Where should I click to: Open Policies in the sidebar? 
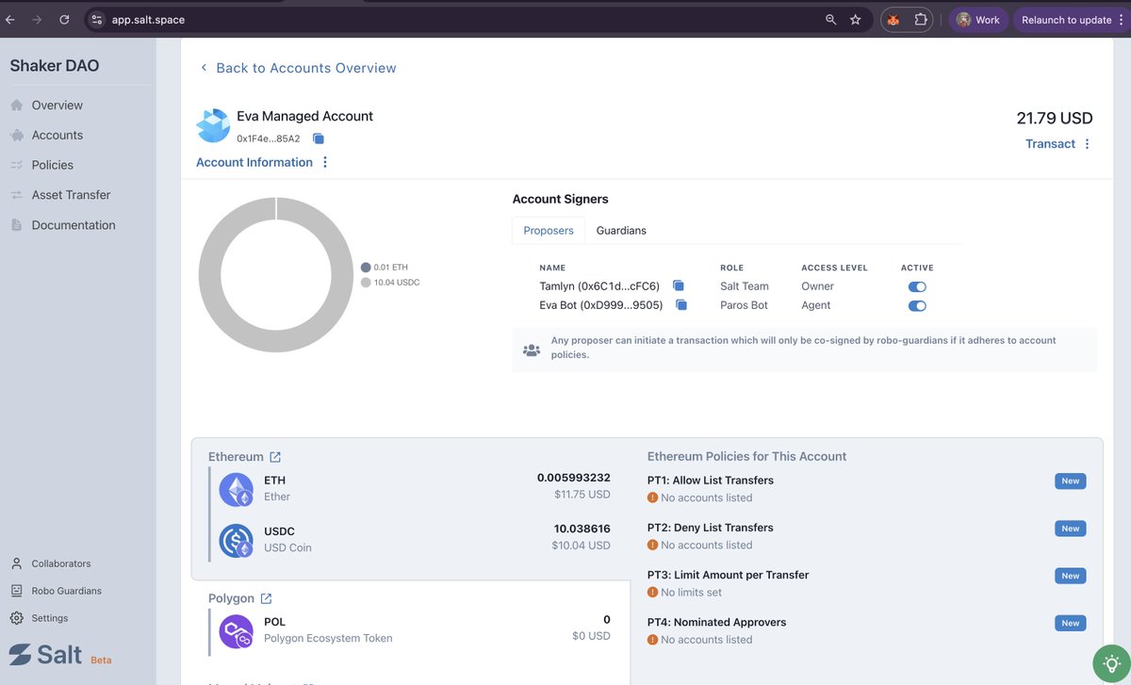click(52, 165)
